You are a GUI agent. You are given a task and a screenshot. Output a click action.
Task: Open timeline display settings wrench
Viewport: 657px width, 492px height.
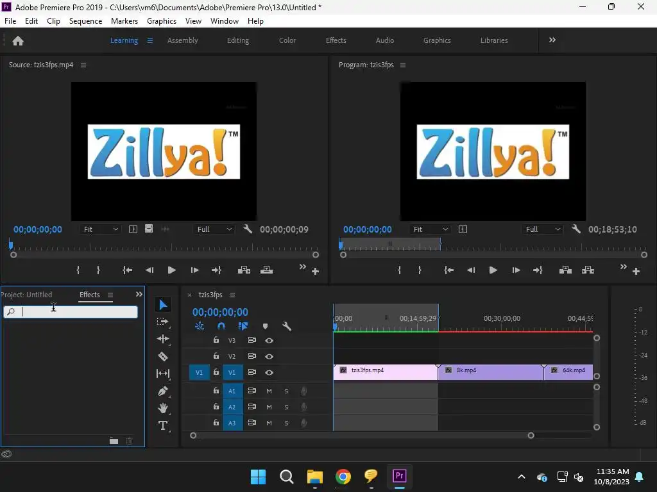(x=287, y=326)
